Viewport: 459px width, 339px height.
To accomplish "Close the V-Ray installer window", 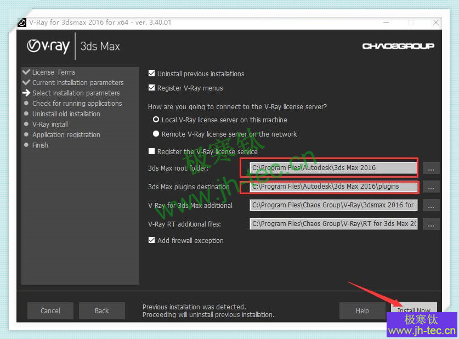I will click(x=436, y=22).
